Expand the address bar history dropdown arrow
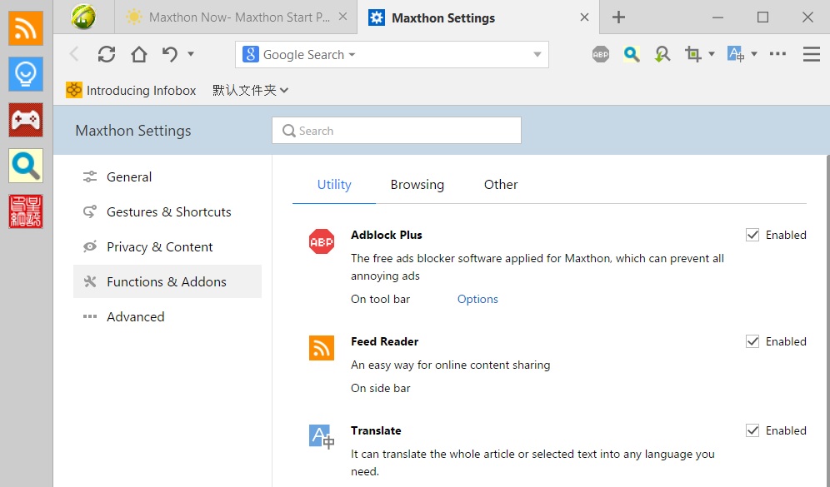The image size is (830, 487). 537,54
